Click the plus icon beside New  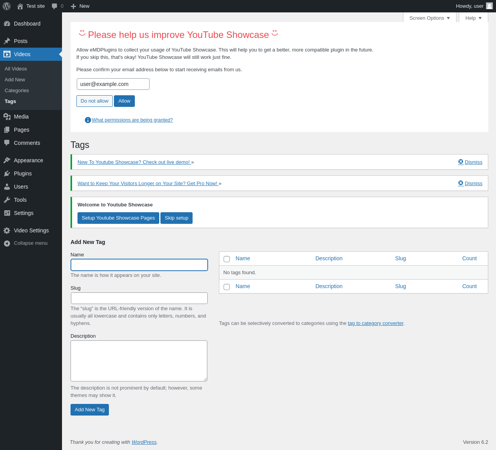73,6
